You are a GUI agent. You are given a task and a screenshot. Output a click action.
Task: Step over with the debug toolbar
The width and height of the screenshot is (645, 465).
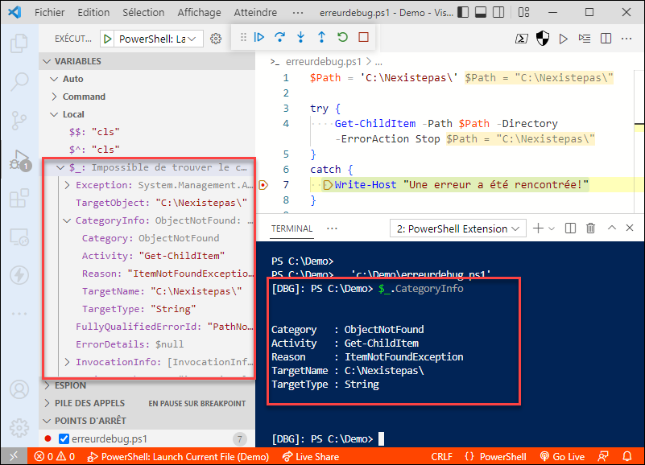pos(279,38)
